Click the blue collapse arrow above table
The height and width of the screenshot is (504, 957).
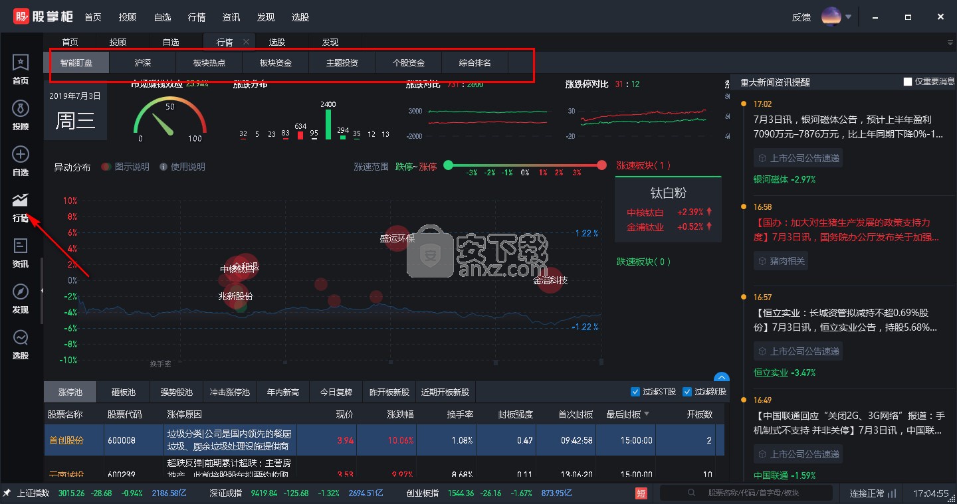721,377
